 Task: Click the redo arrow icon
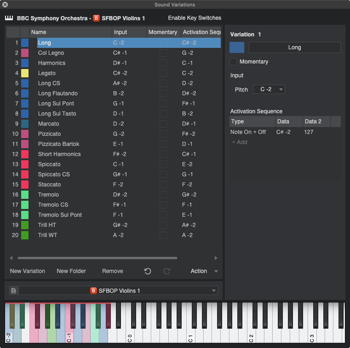pyautogui.click(x=167, y=271)
